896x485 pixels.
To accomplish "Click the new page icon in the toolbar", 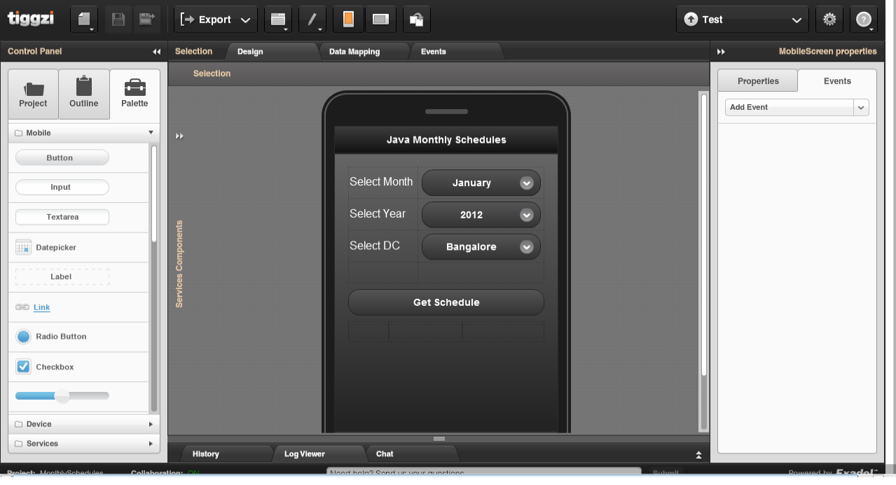I will (x=83, y=20).
